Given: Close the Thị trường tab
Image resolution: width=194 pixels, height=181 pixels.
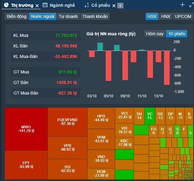Looking at the screenshot, I should [x=37, y=6].
